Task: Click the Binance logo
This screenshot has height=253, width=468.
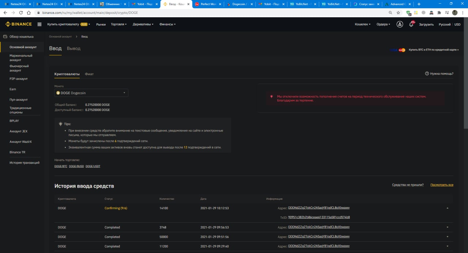Action: [x=19, y=24]
